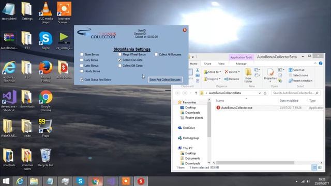
Task: Open file Properties in the ribbon
Action: pos(270,75)
